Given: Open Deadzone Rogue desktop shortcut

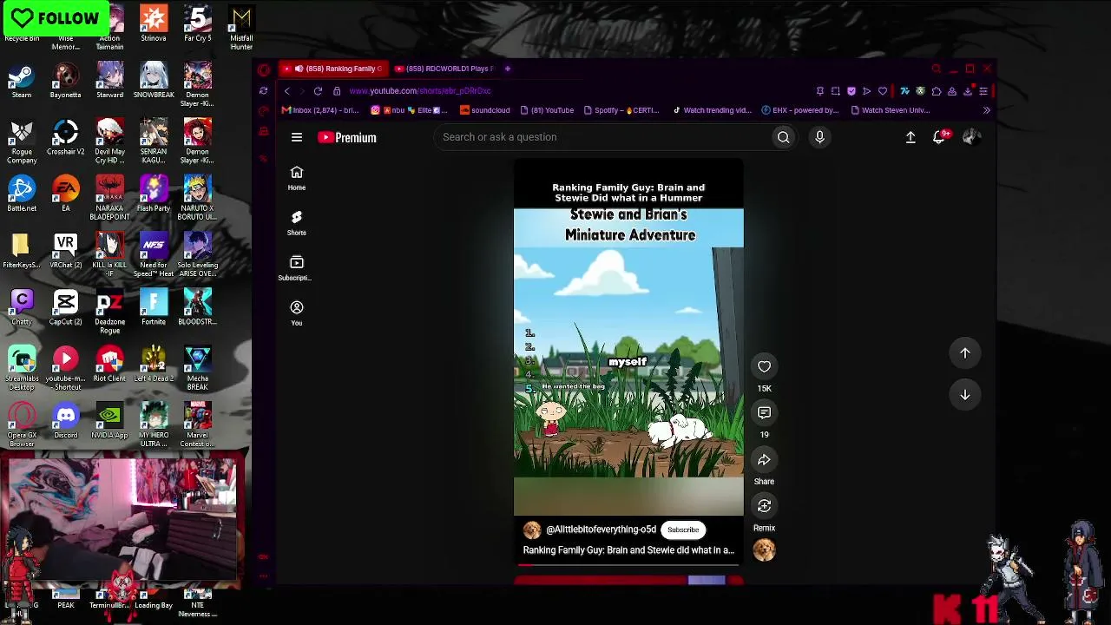Looking at the screenshot, I should pyautogui.click(x=109, y=312).
